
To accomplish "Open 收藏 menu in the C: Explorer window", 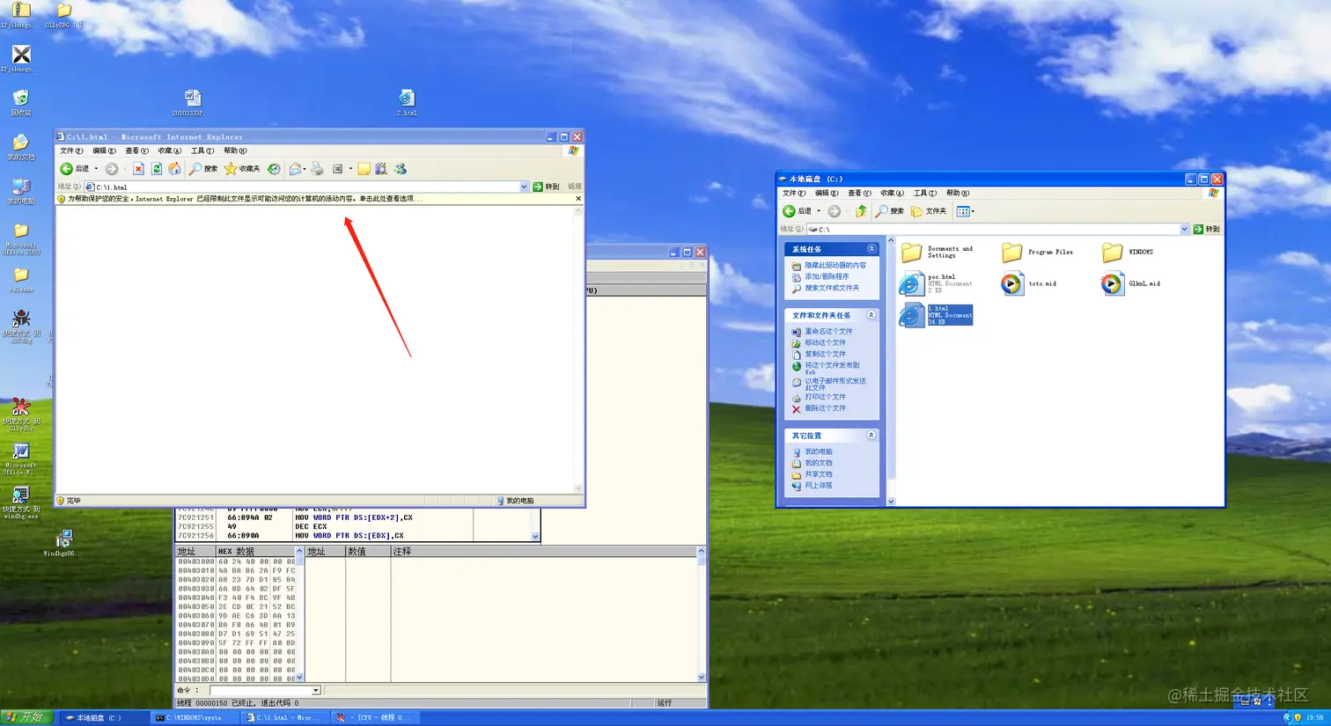I will point(892,193).
